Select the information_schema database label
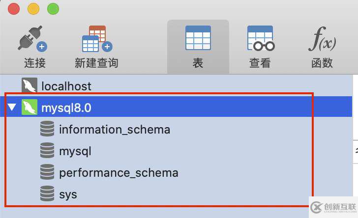The image size is (358, 218). [x=114, y=130]
